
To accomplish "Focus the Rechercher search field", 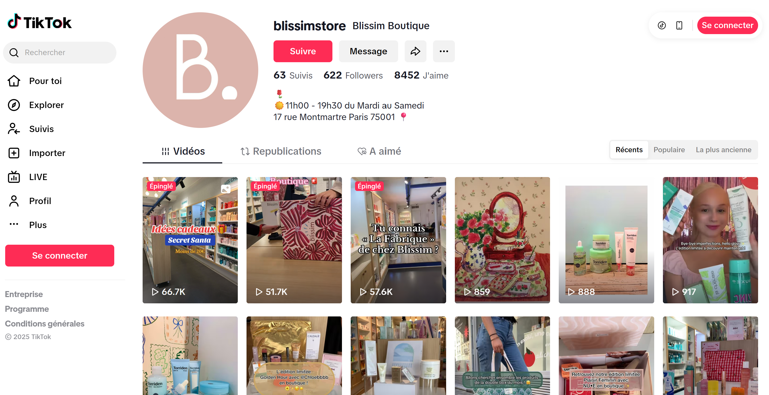I will pyautogui.click(x=60, y=53).
